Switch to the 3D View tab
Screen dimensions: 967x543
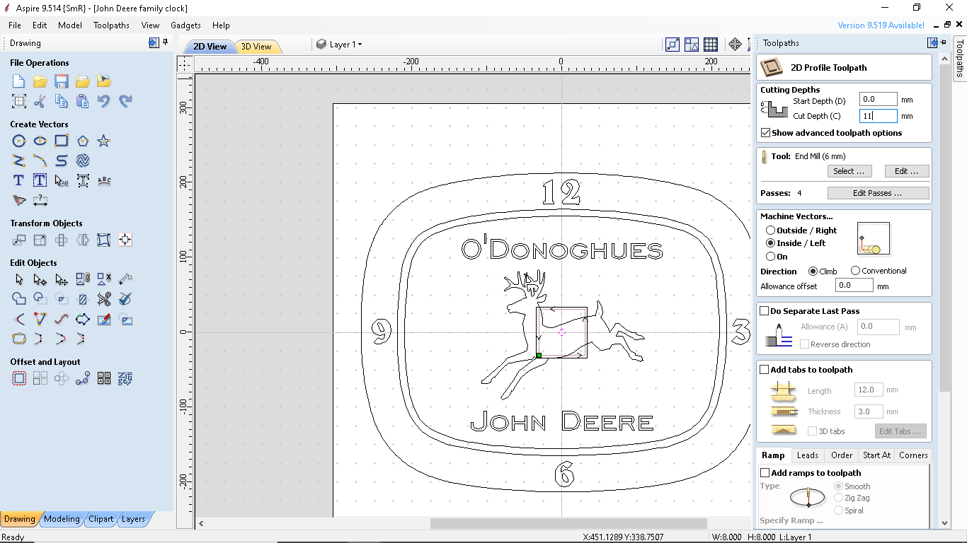click(257, 46)
